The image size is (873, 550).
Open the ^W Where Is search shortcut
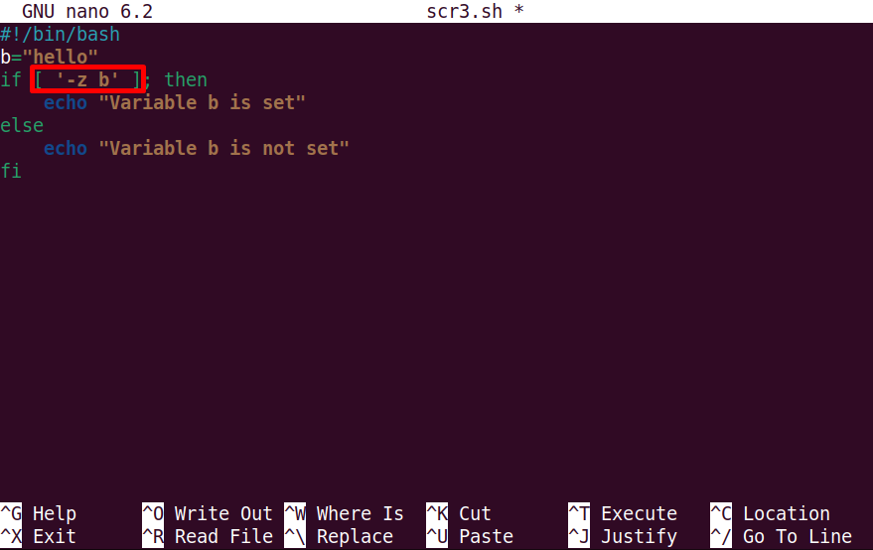coord(344,513)
